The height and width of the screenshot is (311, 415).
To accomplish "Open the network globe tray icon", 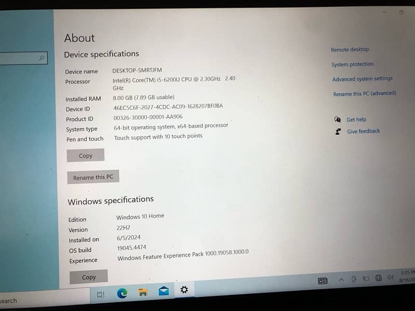I will tap(378, 278).
